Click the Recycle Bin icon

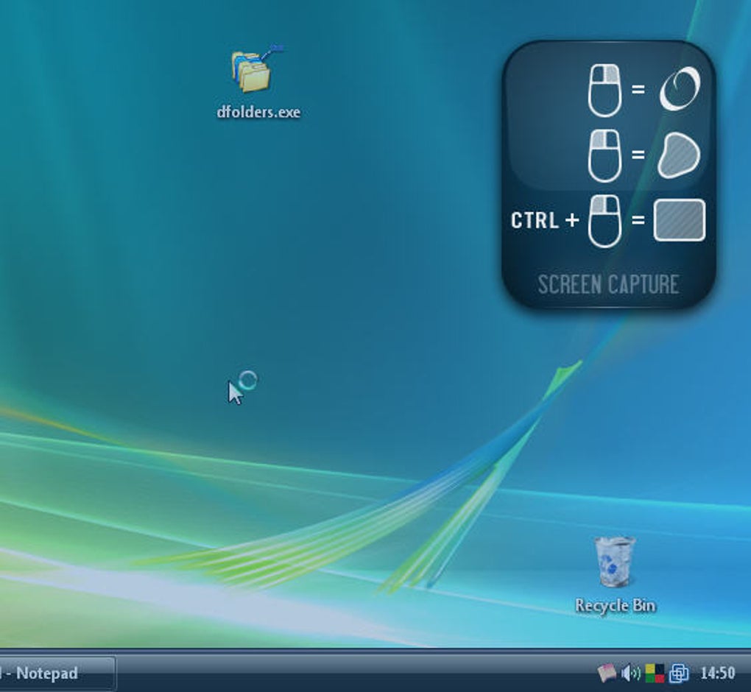615,562
